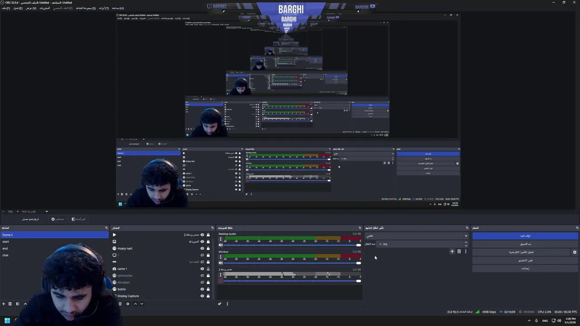This screenshot has width=580, height=326.
Task: Increase transition duration with up arrow
Action: tap(466, 242)
